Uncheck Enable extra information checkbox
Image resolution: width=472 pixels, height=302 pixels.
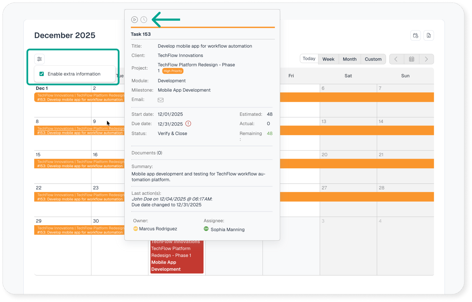point(42,74)
